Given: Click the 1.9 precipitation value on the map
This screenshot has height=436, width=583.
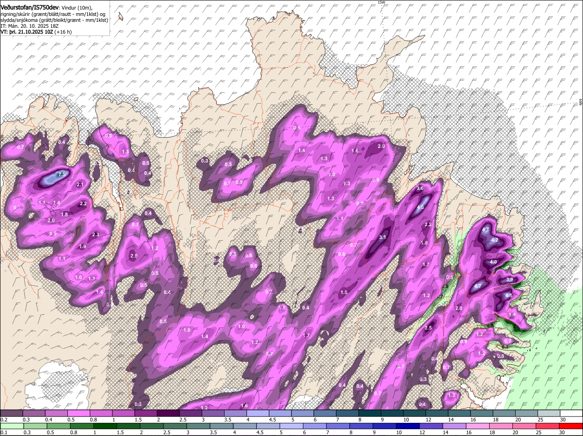Looking at the screenshot, I should [82, 246].
